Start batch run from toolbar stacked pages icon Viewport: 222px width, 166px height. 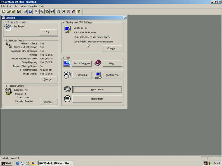69,12
